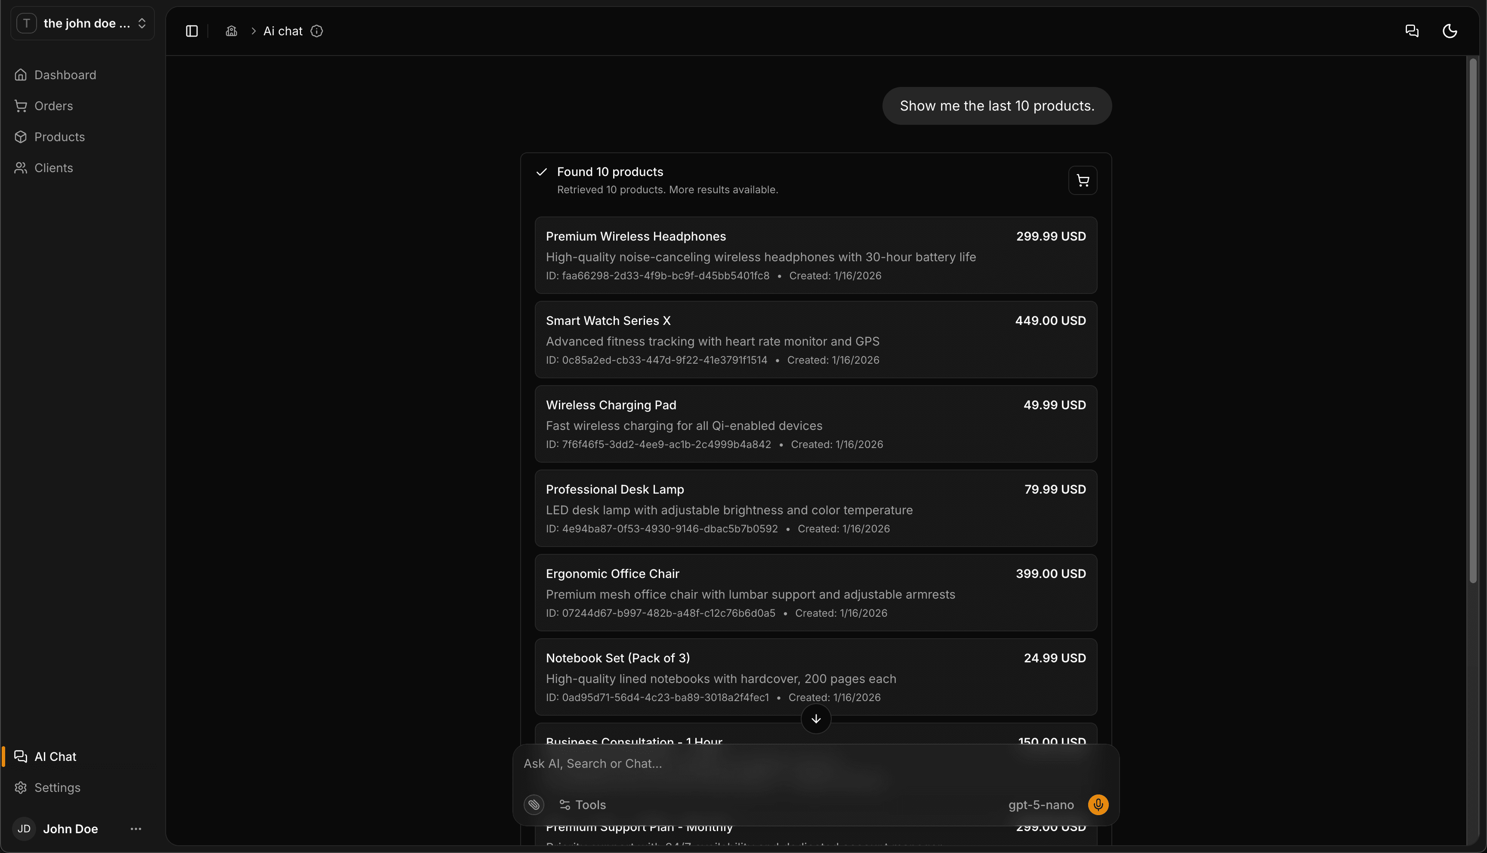Switch to dark mode with the moon toggle
The height and width of the screenshot is (853, 1487).
click(x=1450, y=31)
